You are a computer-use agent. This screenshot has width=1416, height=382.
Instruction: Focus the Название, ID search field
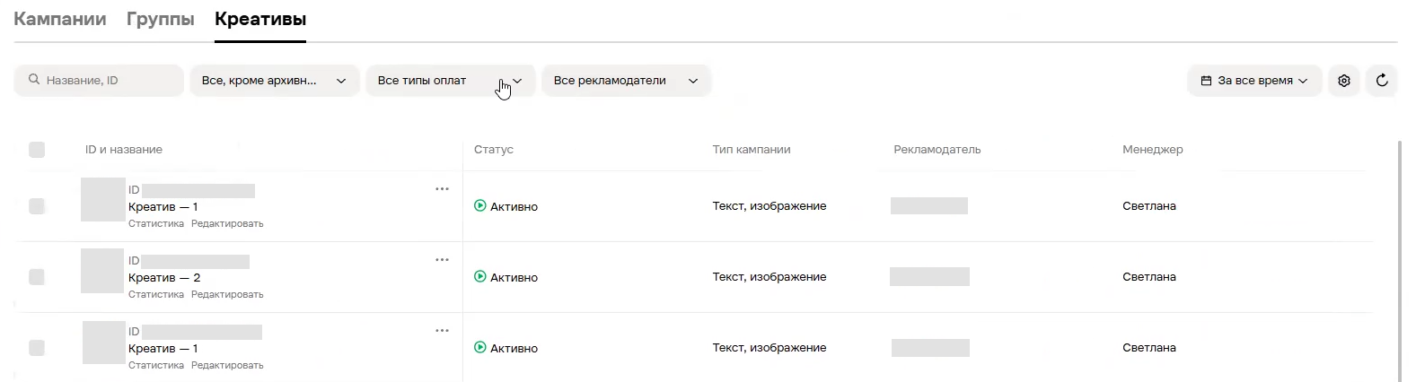tap(99, 81)
